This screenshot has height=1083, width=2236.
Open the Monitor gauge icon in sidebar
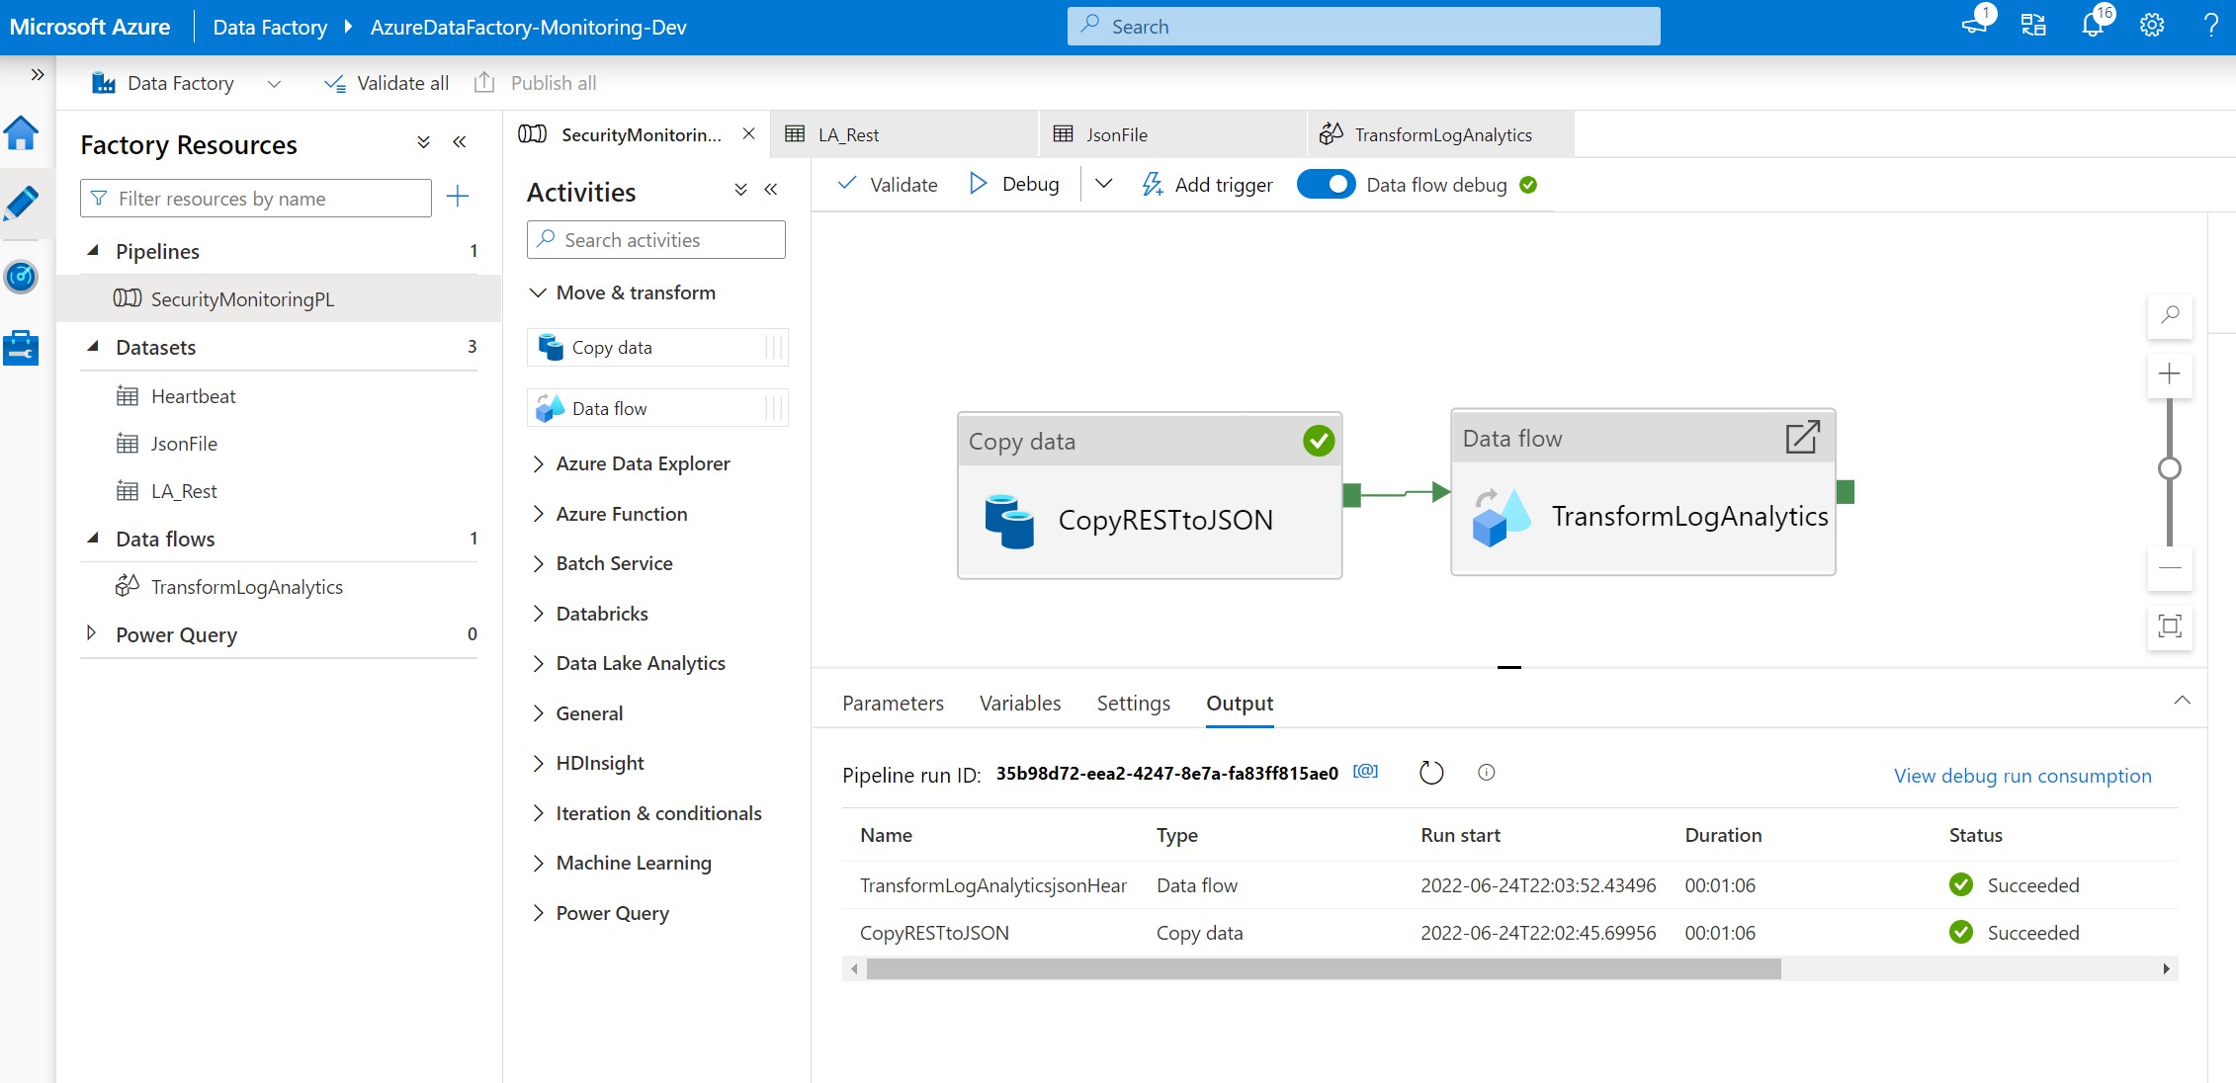[x=22, y=278]
